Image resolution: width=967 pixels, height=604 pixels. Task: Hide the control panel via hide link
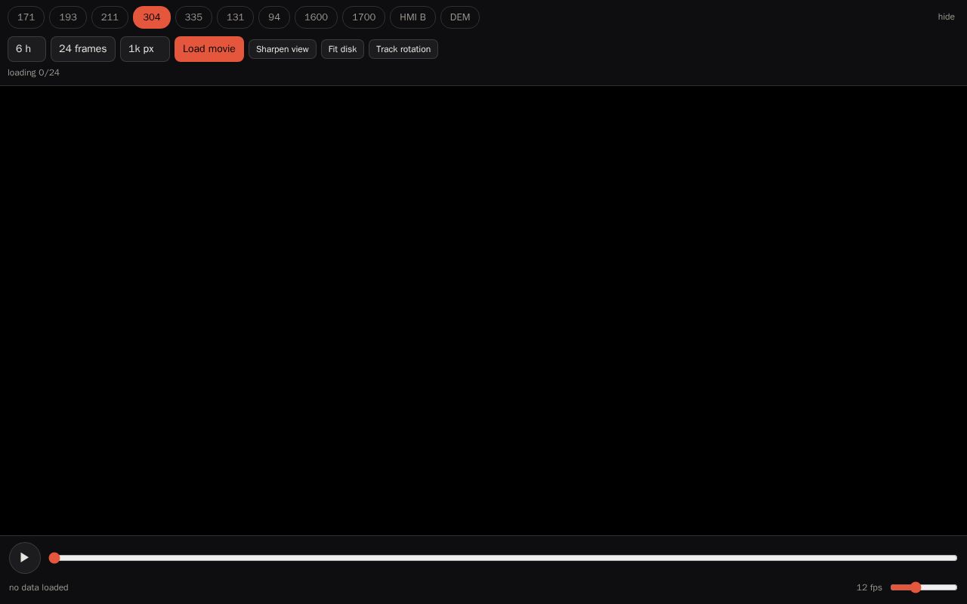[x=947, y=17]
